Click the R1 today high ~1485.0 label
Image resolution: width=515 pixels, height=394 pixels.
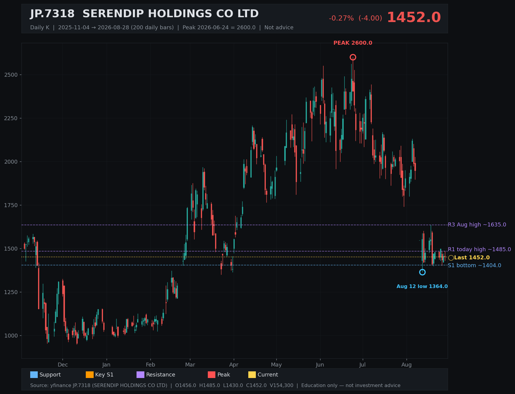pyautogui.click(x=479, y=250)
